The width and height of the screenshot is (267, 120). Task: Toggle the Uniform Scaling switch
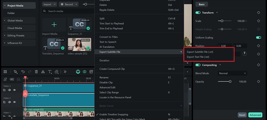point(258,37)
